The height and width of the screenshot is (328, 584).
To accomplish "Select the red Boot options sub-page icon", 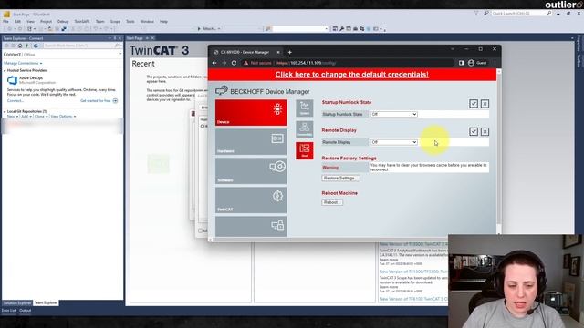I will point(305,150).
